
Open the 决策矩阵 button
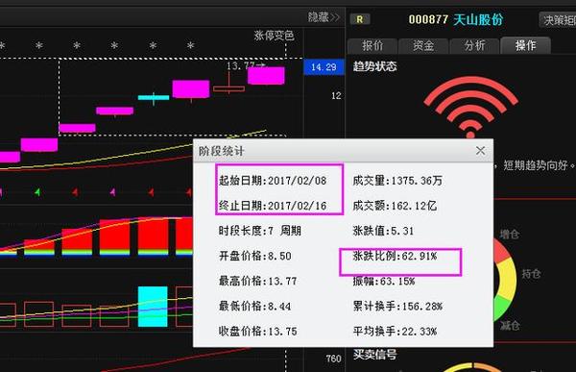coord(558,20)
